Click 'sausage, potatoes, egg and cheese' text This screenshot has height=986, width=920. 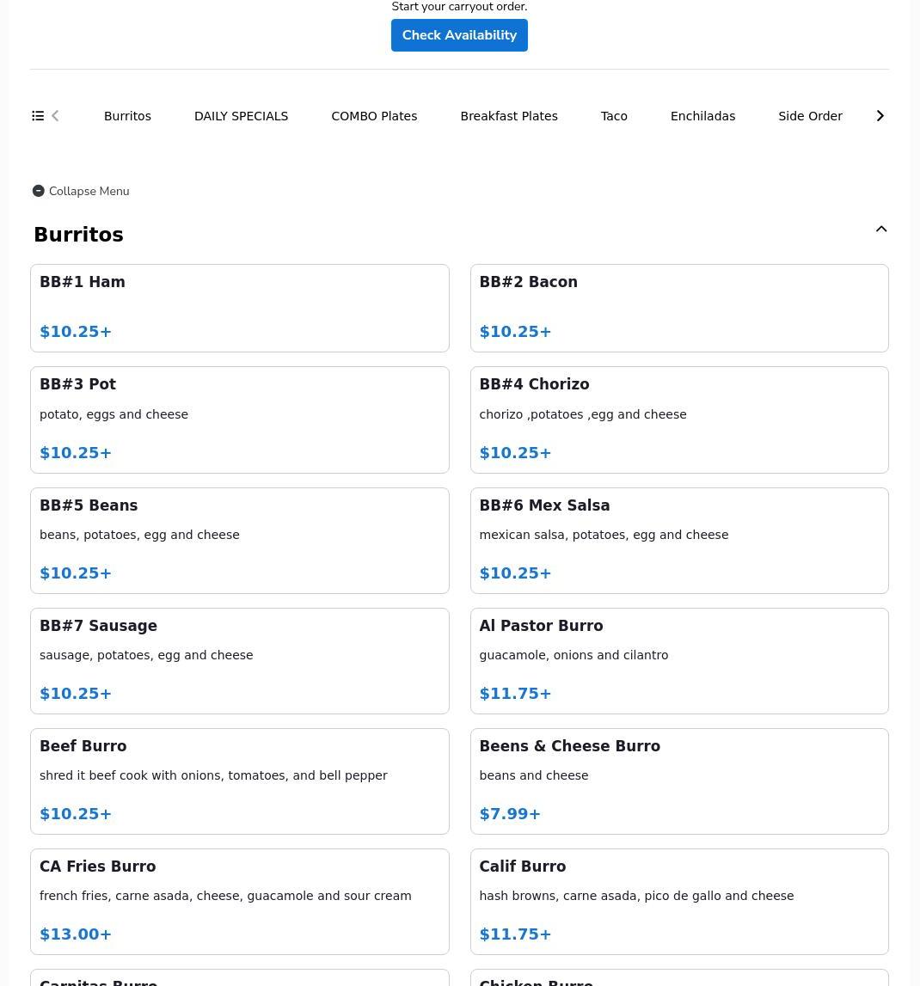tap(146, 655)
